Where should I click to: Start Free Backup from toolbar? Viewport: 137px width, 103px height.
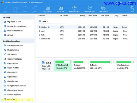(x=103, y=9)
